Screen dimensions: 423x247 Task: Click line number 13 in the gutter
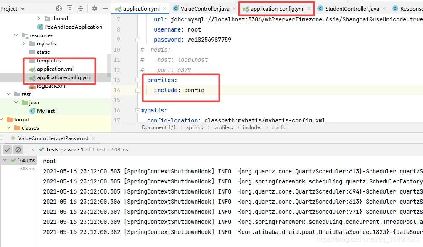coord(117,80)
